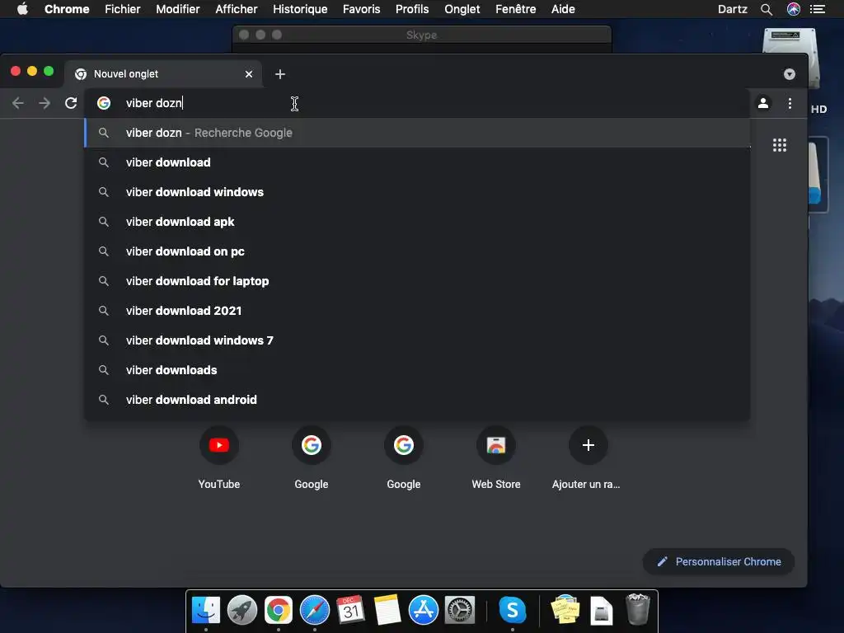844x633 pixels.
Task: Open the Modifier menu
Action: (178, 9)
